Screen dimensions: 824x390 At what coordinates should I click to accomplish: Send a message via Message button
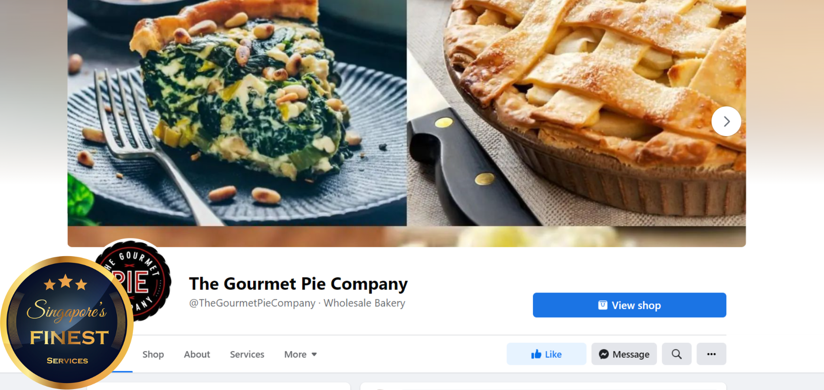pyautogui.click(x=624, y=354)
